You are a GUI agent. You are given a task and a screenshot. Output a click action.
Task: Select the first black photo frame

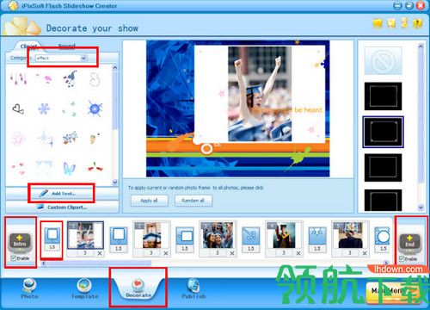coord(383,96)
